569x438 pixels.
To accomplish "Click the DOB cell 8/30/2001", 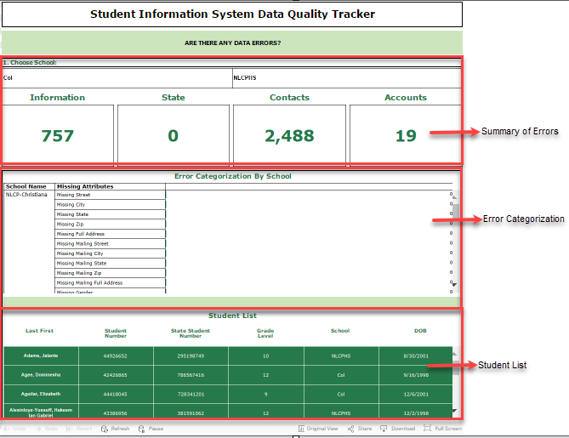I will [416, 356].
